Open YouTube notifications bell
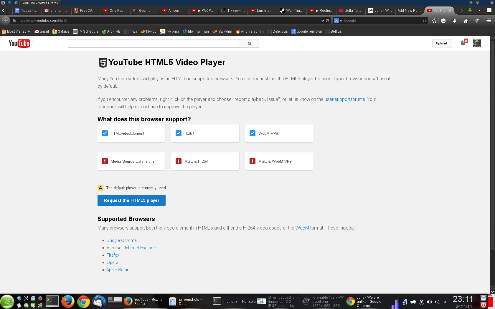 pyautogui.click(x=463, y=44)
